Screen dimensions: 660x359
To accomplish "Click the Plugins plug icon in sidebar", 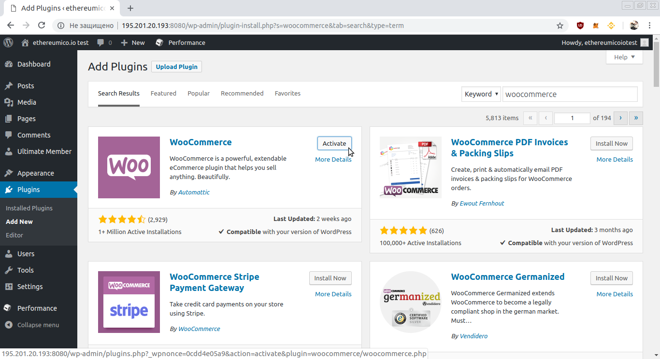I will pyautogui.click(x=9, y=190).
